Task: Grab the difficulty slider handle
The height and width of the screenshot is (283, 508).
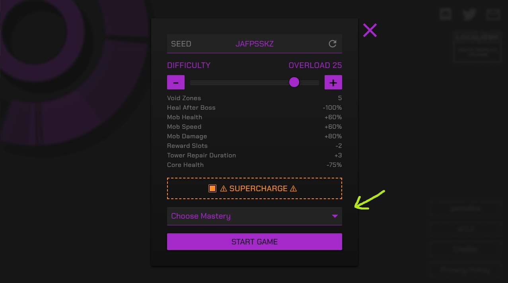Action: coord(294,82)
